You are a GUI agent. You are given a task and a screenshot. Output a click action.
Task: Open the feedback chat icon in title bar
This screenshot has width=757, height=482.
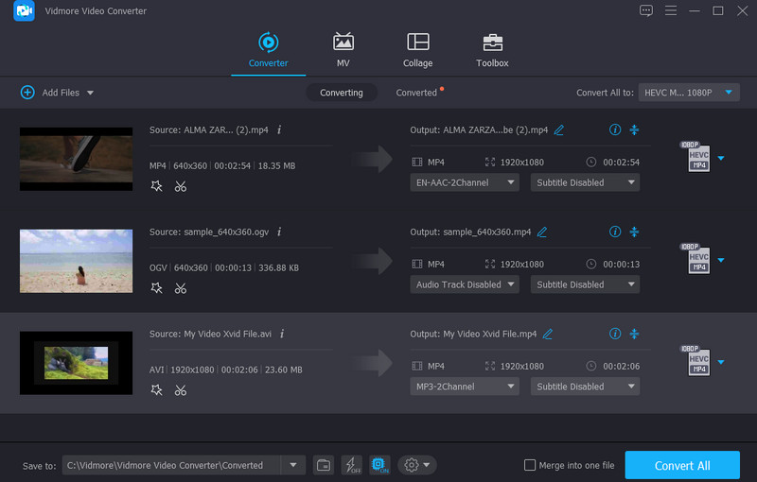(646, 10)
